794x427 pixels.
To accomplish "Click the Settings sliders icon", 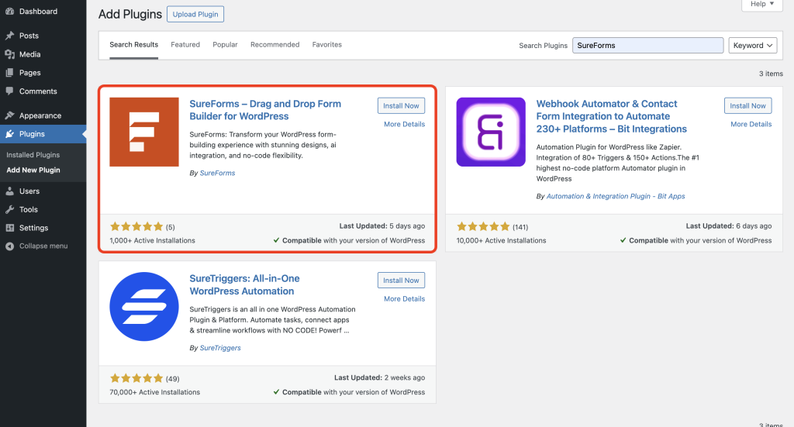I will [x=9, y=228].
